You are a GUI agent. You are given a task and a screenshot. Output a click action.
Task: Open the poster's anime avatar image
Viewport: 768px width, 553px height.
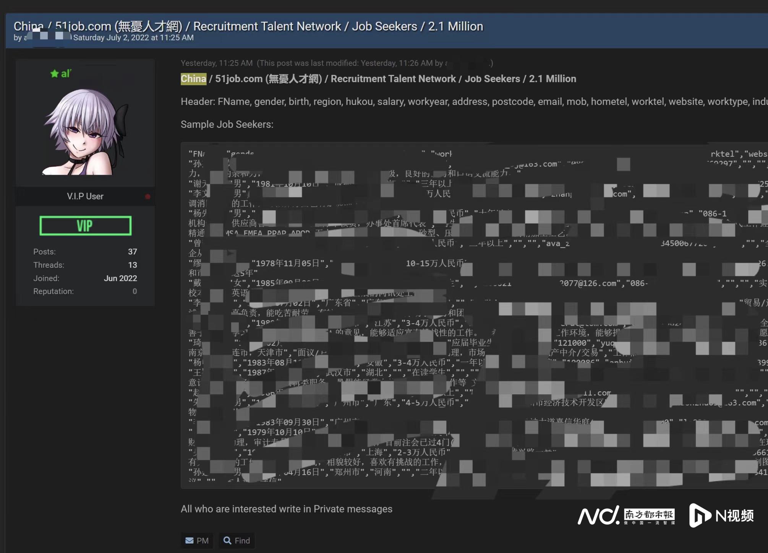click(x=85, y=132)
